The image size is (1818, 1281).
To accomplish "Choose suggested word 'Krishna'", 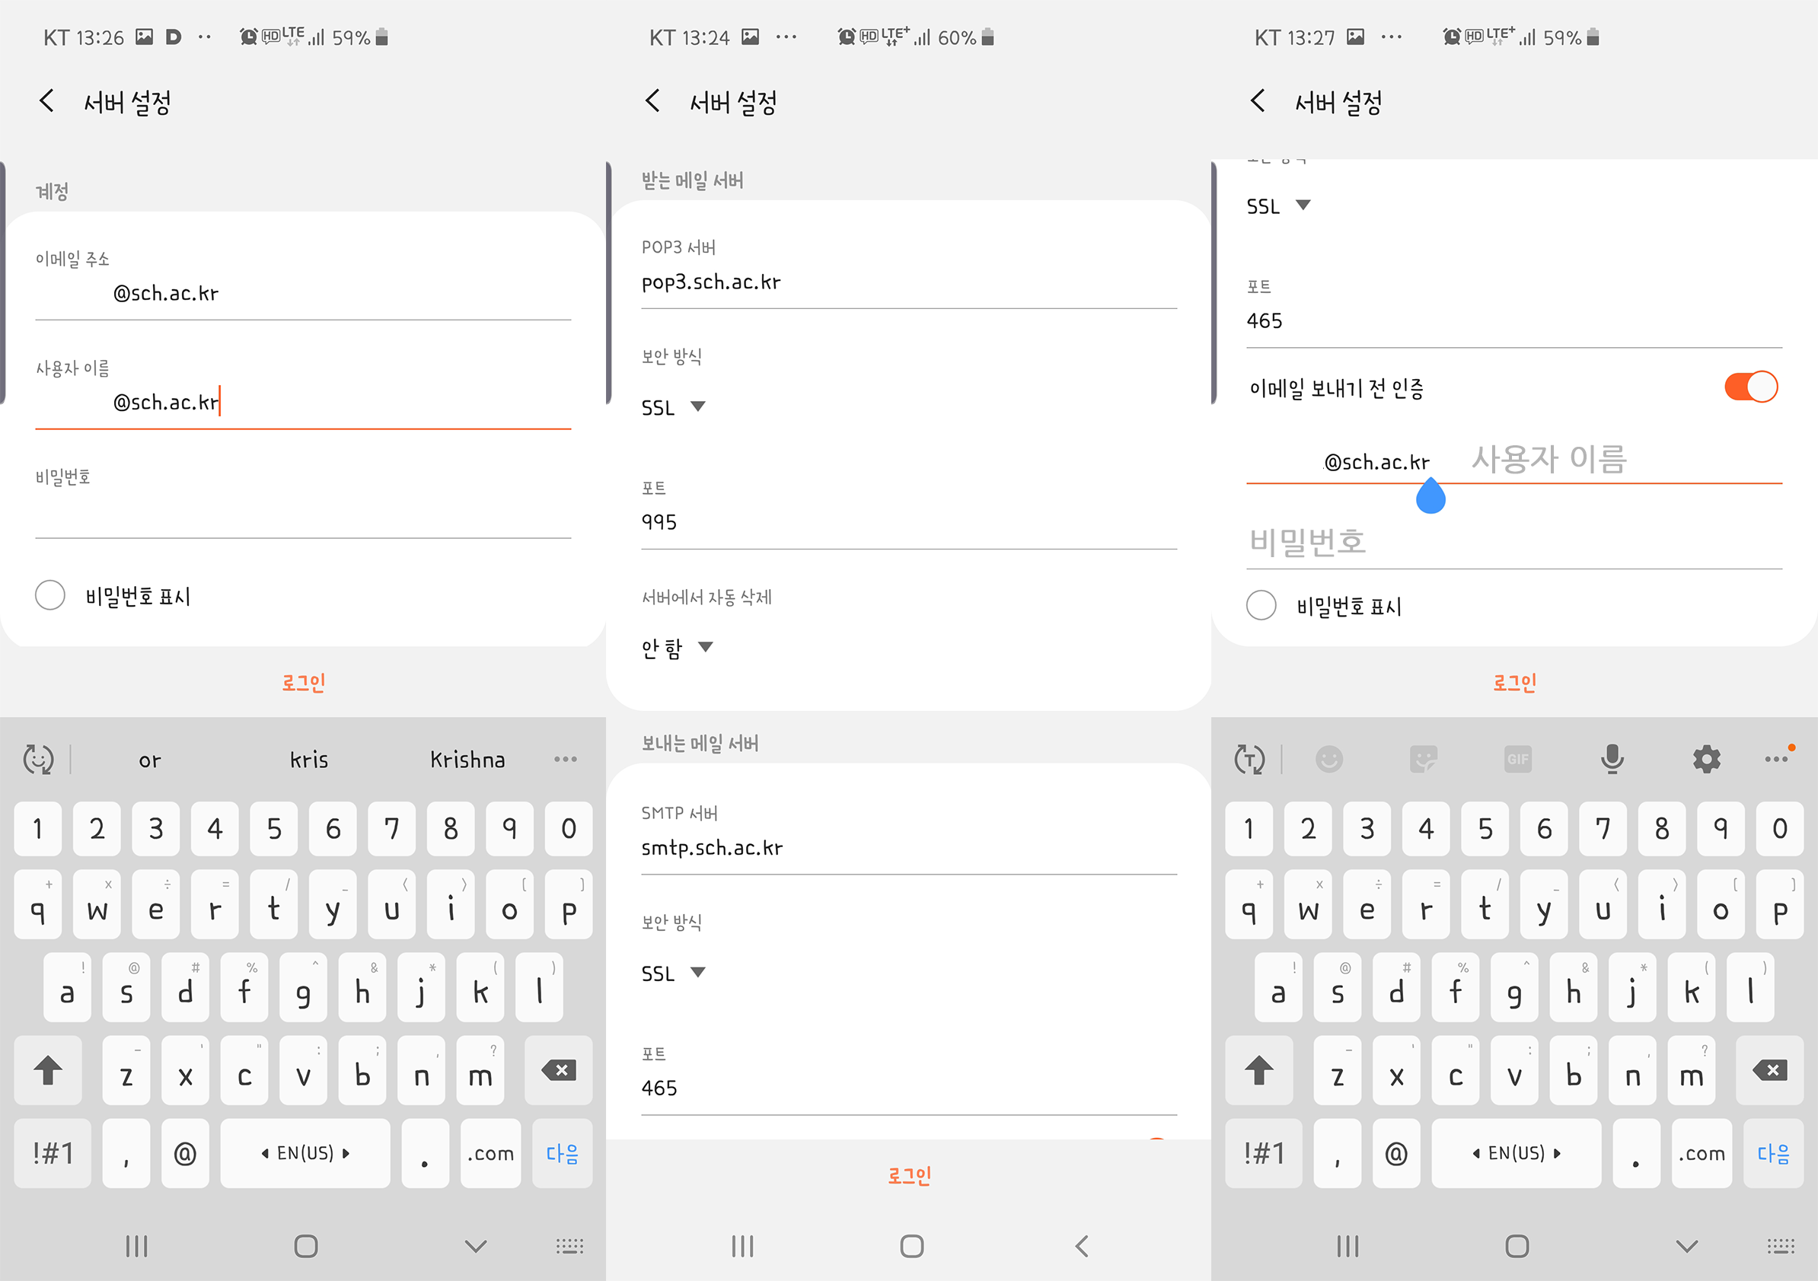I will (x=467, y=760).
